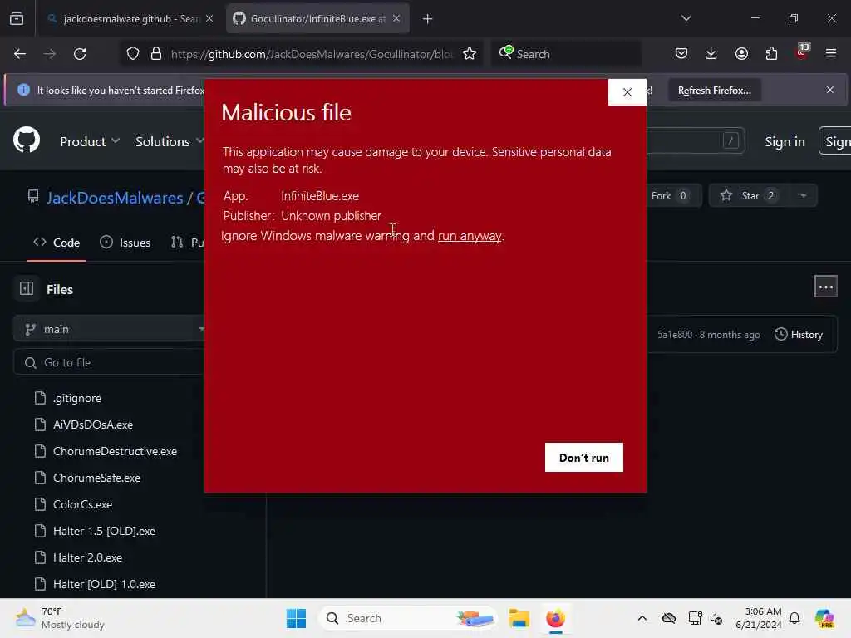Open the main branch selector dropdown
The height and width of the screenshot is (638, 851).
coord(109,329)
